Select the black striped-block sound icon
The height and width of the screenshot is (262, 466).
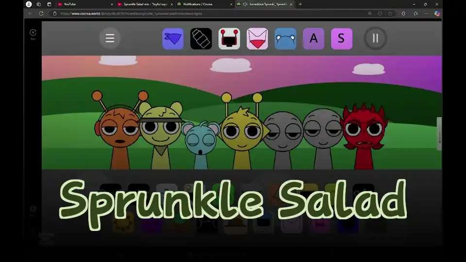(201, 39)
